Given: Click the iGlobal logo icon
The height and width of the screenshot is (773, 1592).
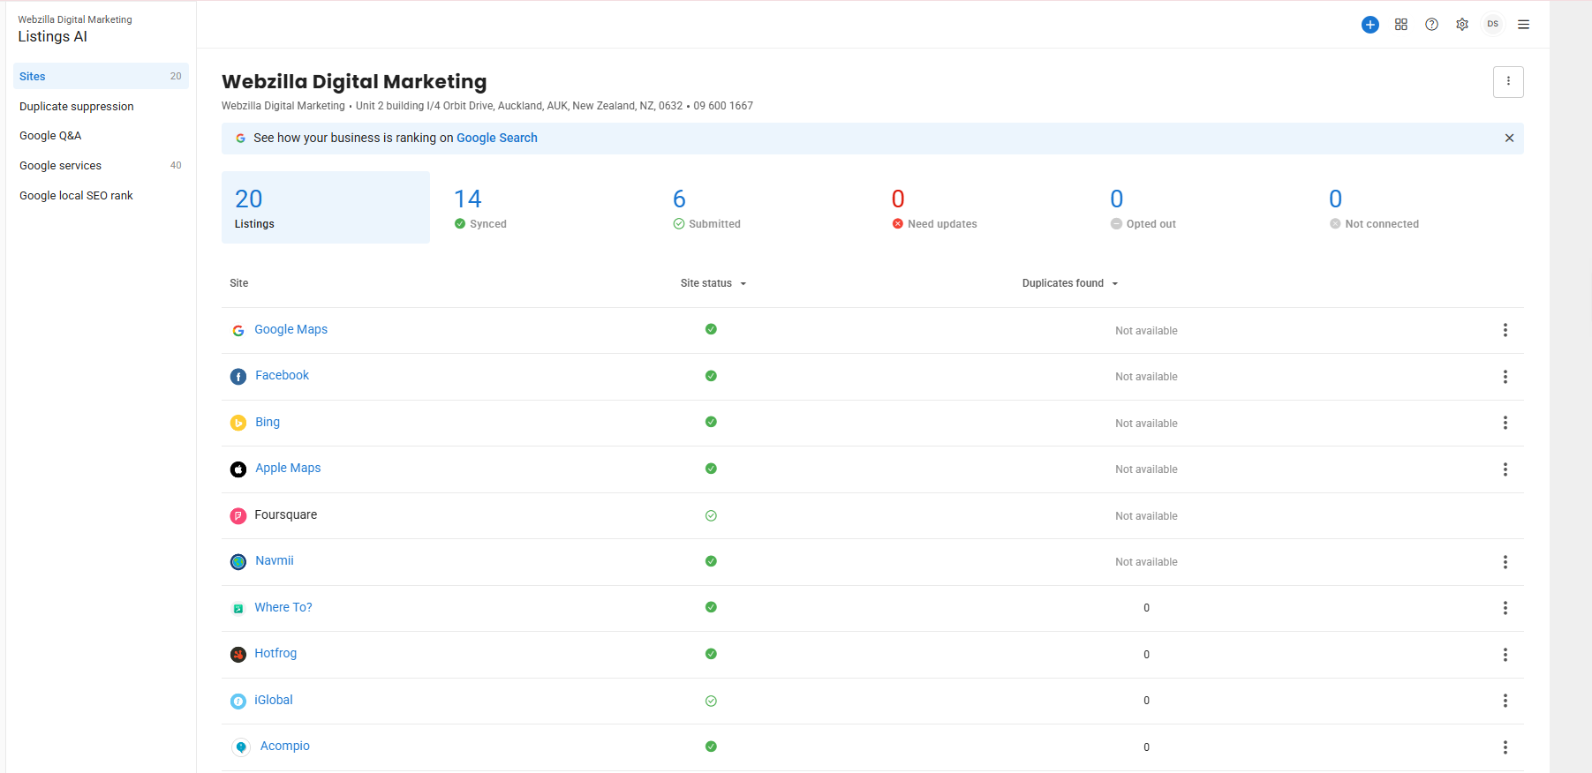Looking at the screenshot, I should pyautogui.click(x=238, y=701).
